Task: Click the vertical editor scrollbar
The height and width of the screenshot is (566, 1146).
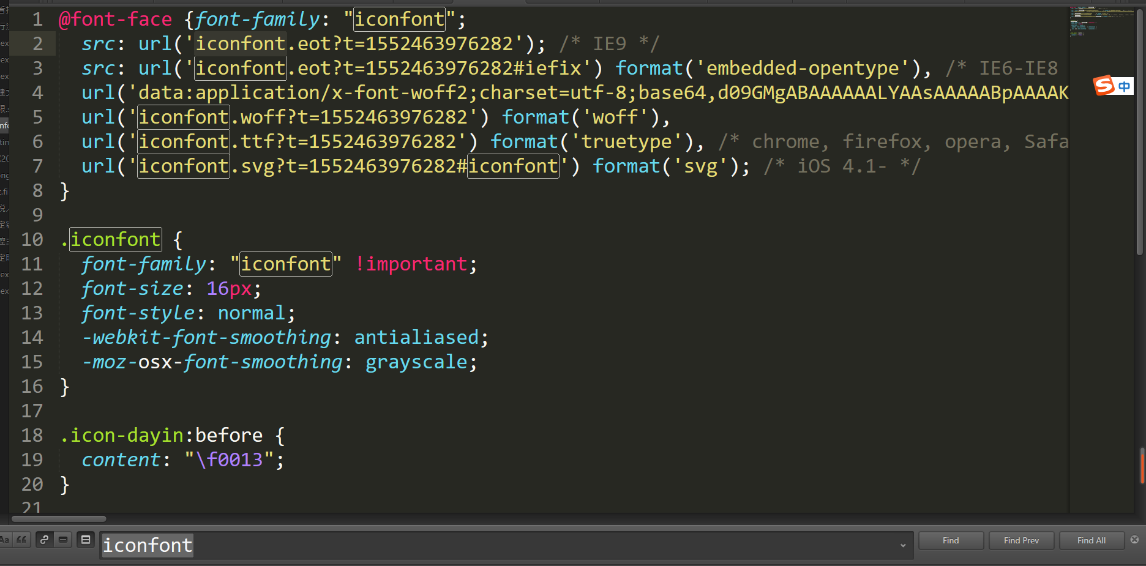Action: 1139,132
